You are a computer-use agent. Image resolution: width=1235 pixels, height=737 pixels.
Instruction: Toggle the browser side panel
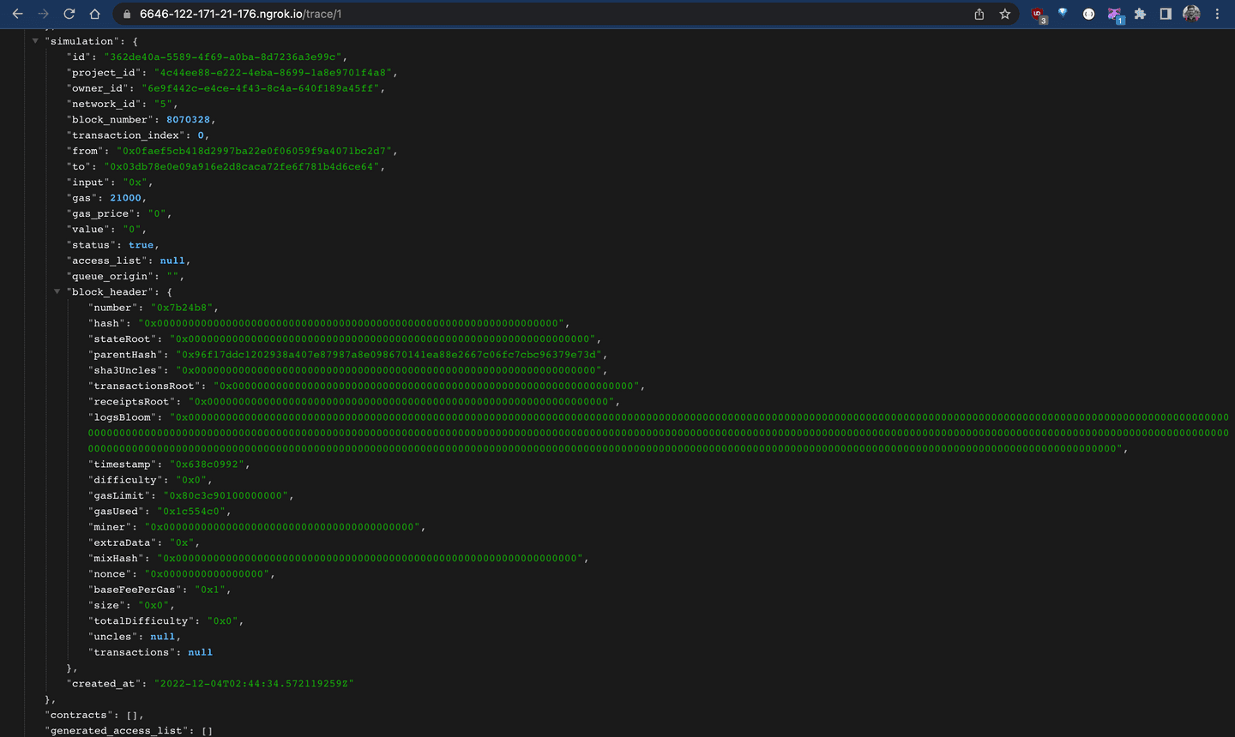point(1166,14)
